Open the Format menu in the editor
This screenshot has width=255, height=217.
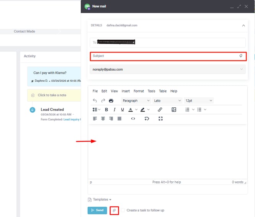[x=139, y=91]
